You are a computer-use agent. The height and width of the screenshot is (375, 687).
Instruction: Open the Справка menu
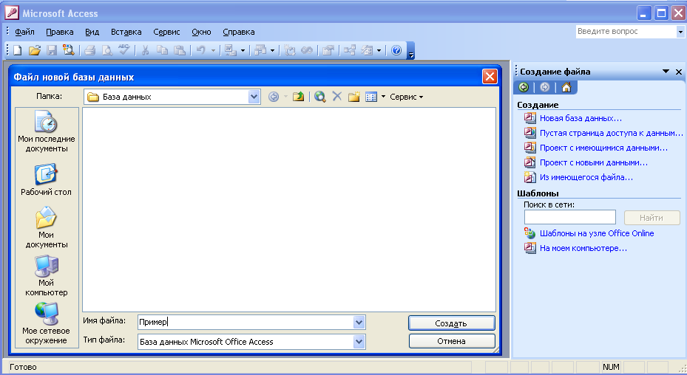238,32
